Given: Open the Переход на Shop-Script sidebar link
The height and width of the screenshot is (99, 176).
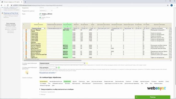Looking at the screenshot, I should (11, 13).
